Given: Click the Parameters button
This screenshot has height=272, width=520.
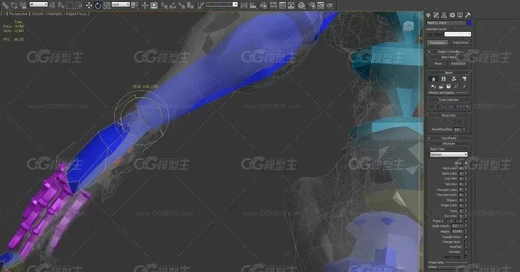Looking at the screenshot, I should pos(437,43).
